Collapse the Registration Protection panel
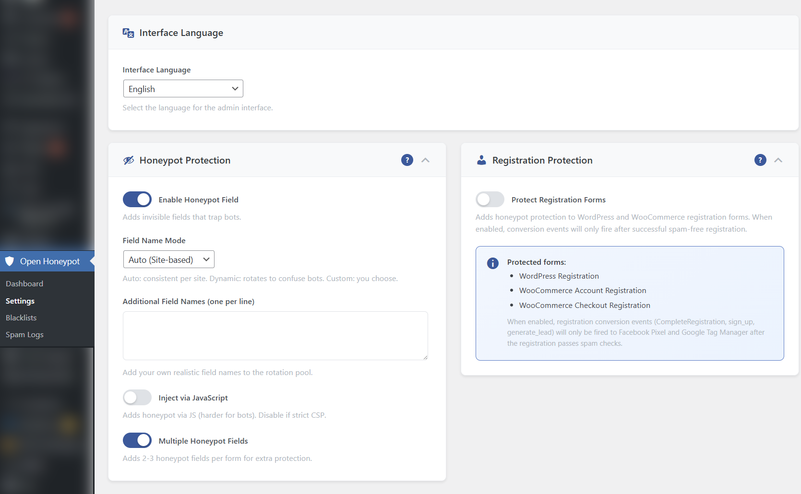This screenshot has height=494, width=801. (778, 160)
